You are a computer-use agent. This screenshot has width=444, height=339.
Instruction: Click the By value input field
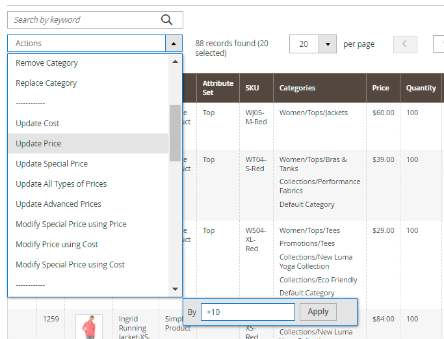(248, 312)
